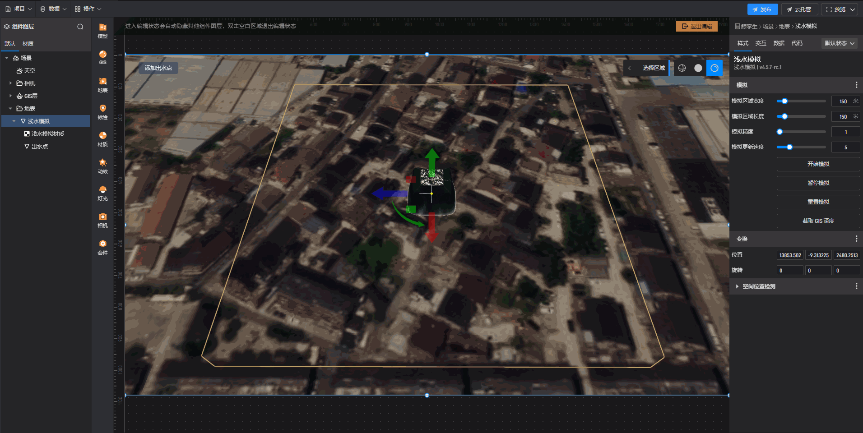Expand the 相机 tree node
The height and width of the screenshot is (433, 863).
[11, 83]
